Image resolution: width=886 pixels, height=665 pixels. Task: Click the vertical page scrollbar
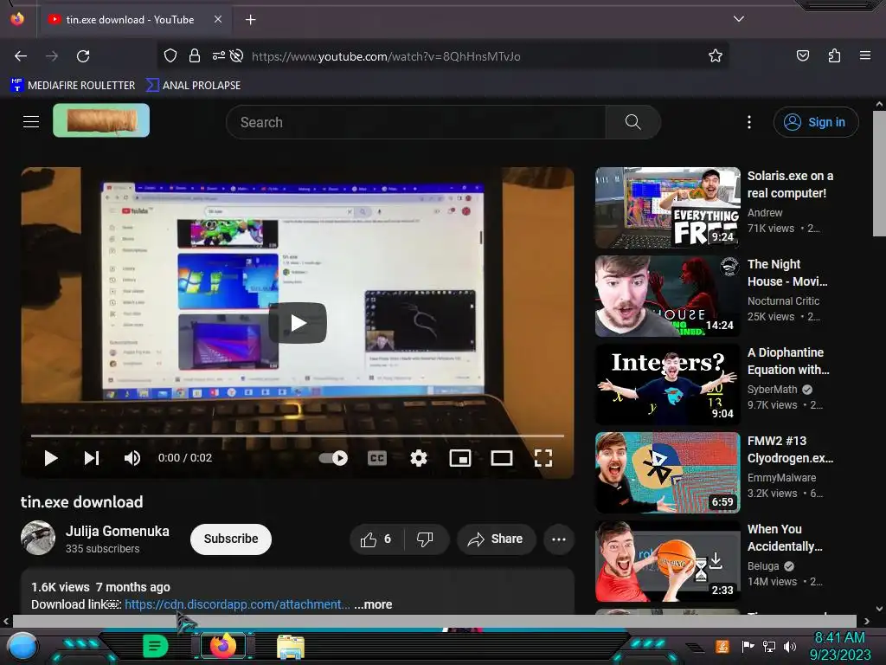(x=879, y=173)
